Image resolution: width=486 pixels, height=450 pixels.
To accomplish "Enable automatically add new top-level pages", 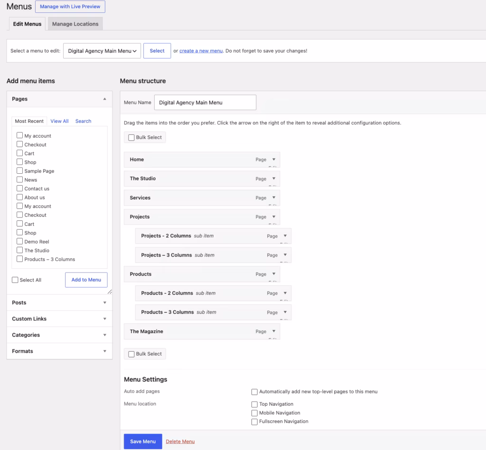I will 254,392.
